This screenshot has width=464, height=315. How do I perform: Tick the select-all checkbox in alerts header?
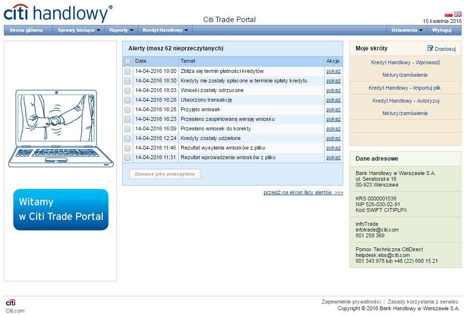coord(128,61)
